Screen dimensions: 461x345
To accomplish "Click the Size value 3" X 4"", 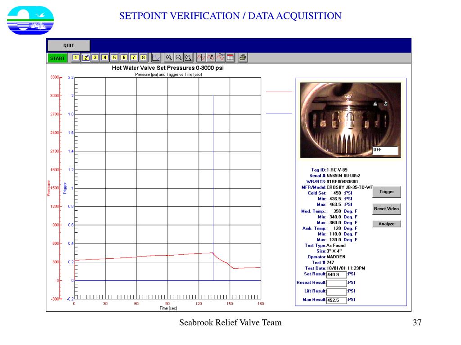I will [x=334, y=251].
